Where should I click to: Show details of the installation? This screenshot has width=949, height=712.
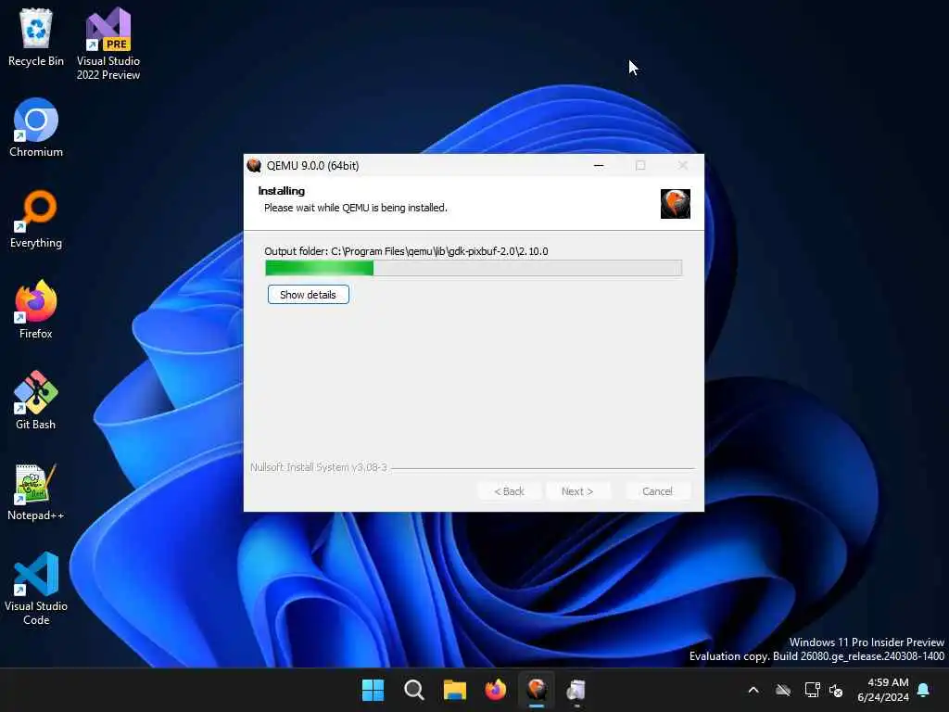pyautogui.click(x=308, y=295)
